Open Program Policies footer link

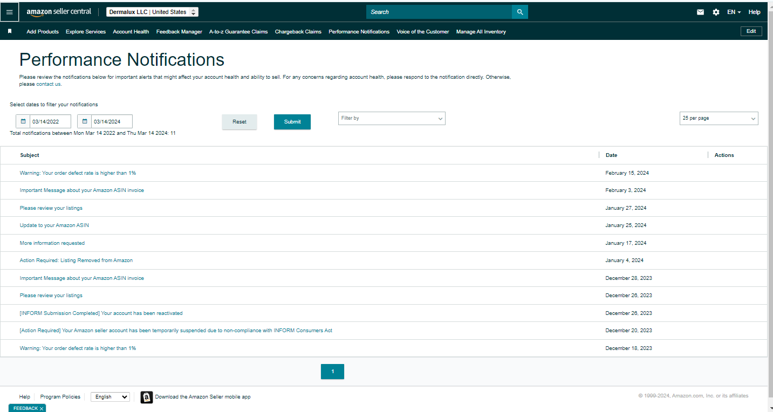(60, 397)
